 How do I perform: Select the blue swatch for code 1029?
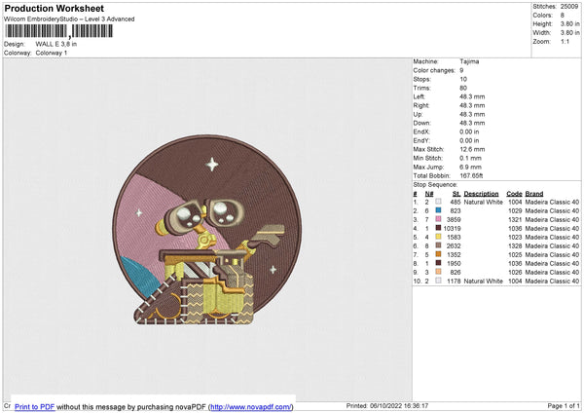pyautogui.click(x=438, y=210)
